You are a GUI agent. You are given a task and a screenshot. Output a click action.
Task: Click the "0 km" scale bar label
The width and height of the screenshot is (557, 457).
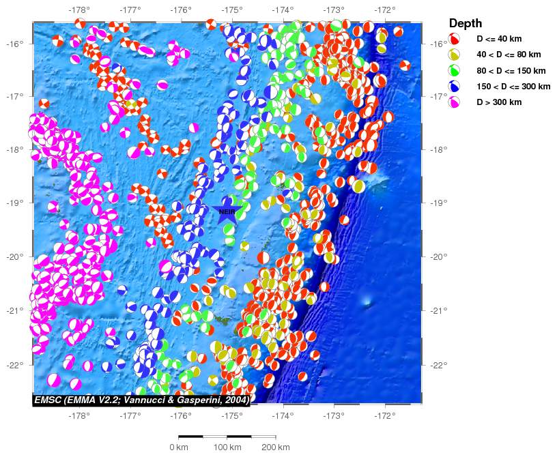[x=179, y=447]
